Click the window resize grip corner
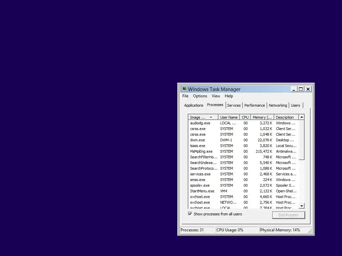Image resolution: width=342 pixels, height=256 pixels. pyautogui.click(x=310, y=231)
